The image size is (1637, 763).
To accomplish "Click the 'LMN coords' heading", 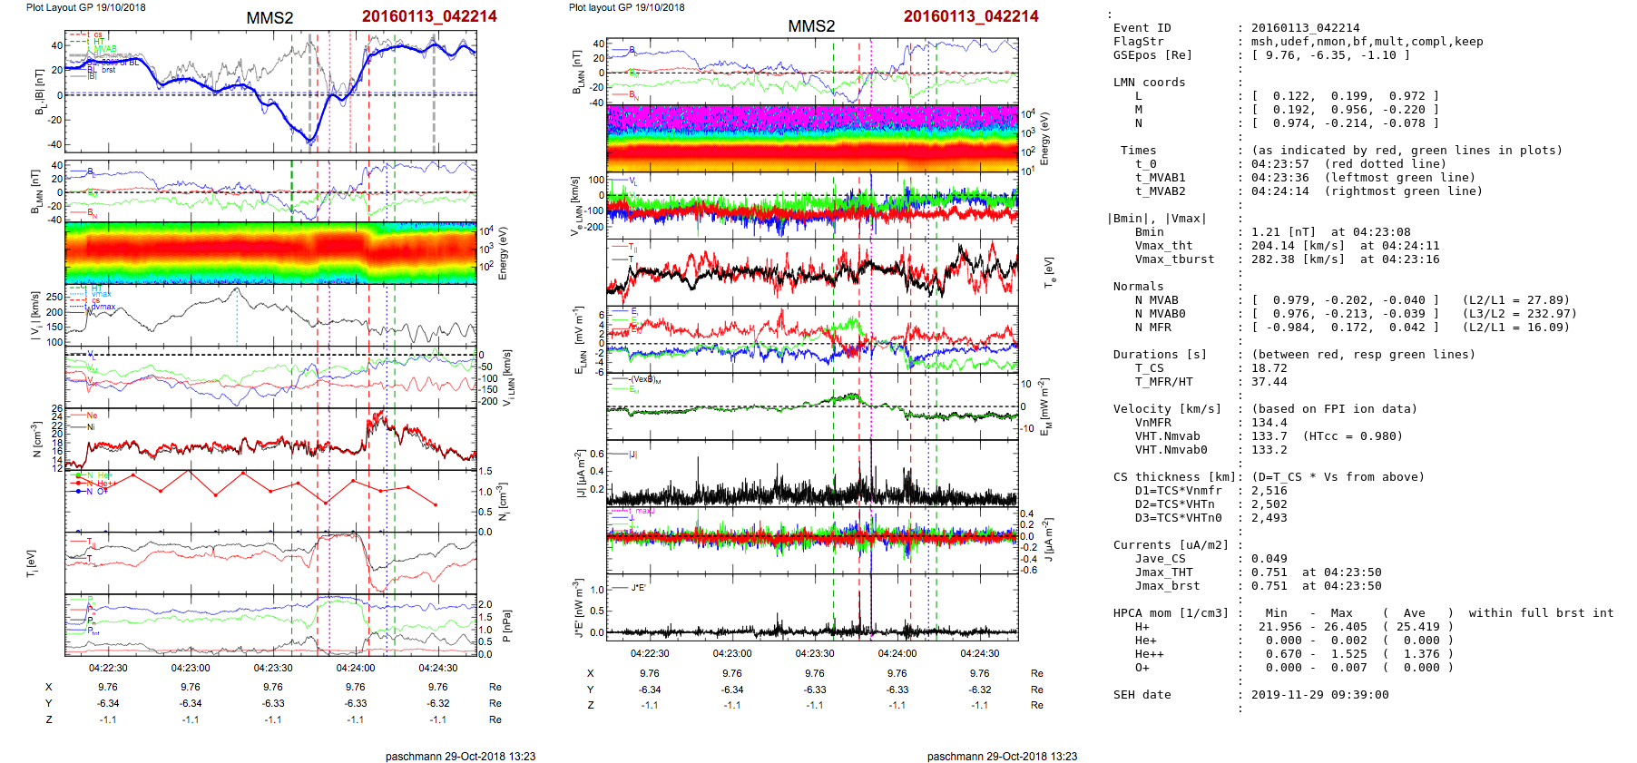I will pos(1149,83).
